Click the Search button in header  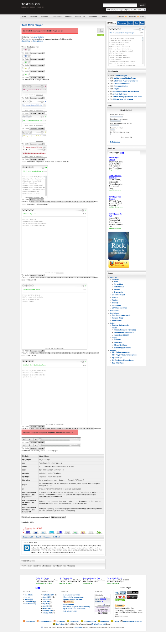(x=142, y=5)
